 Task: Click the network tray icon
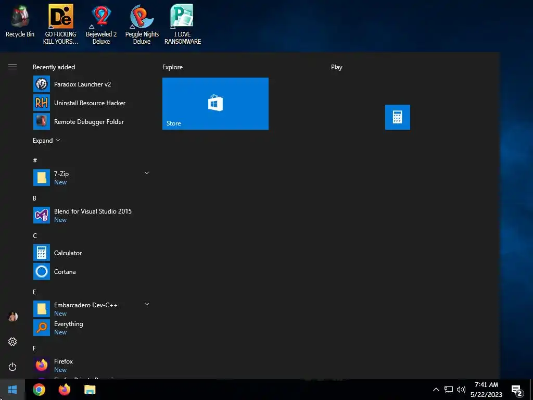click(448, 390)
